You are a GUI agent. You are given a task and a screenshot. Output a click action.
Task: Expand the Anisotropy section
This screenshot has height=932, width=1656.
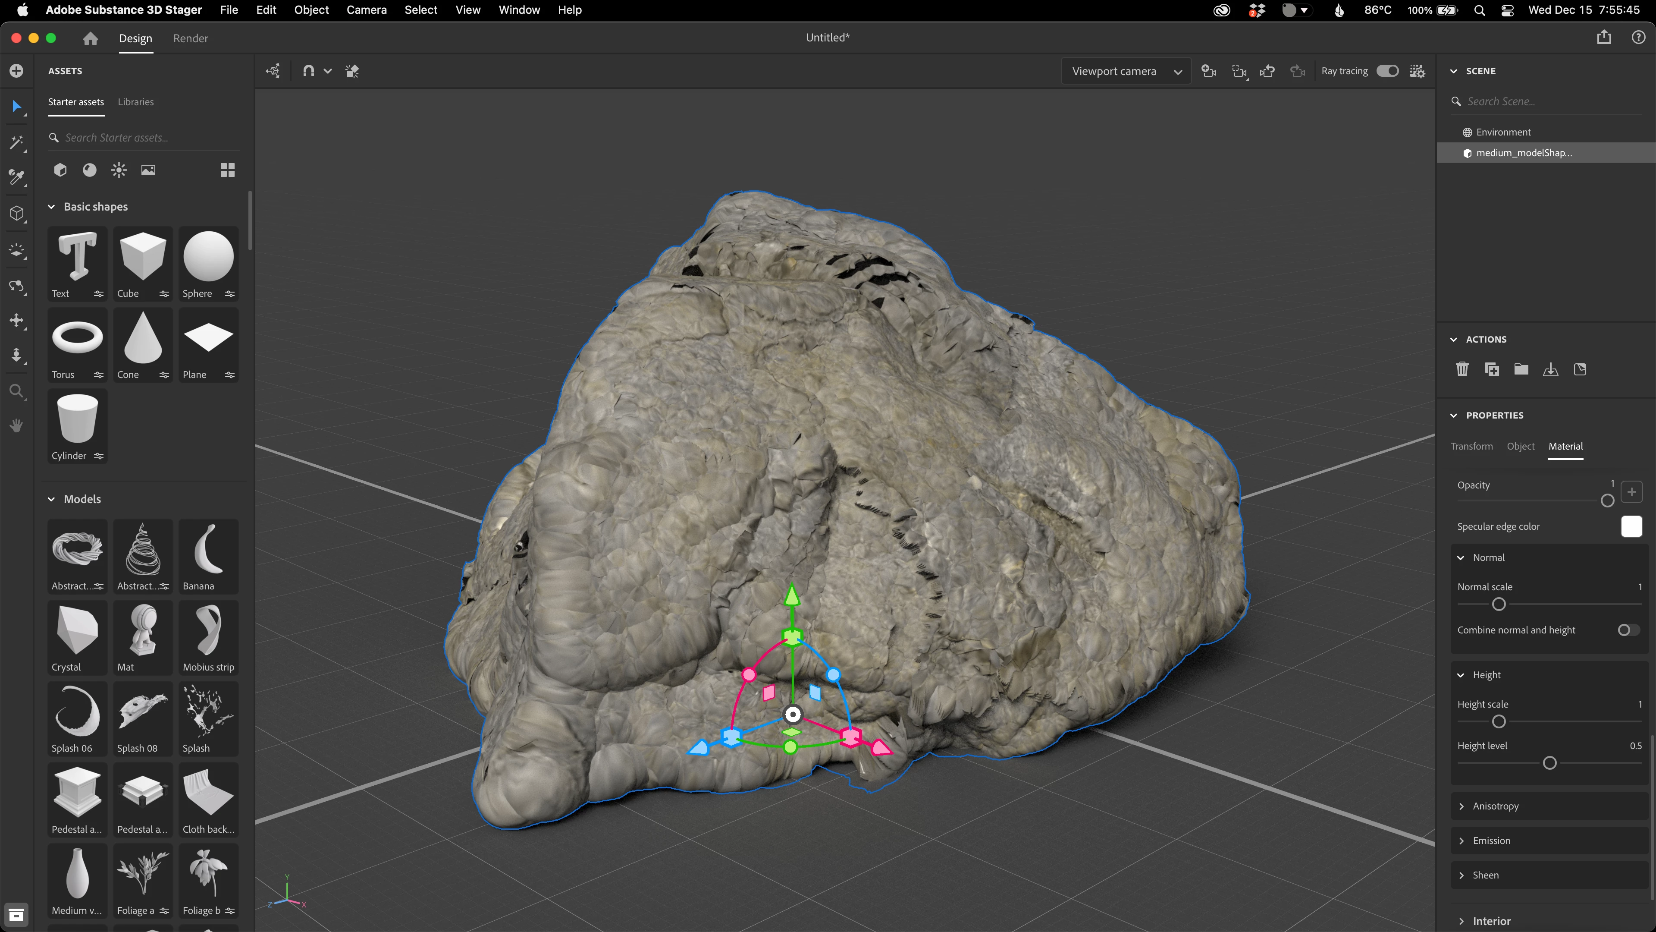coord(1495,806)
